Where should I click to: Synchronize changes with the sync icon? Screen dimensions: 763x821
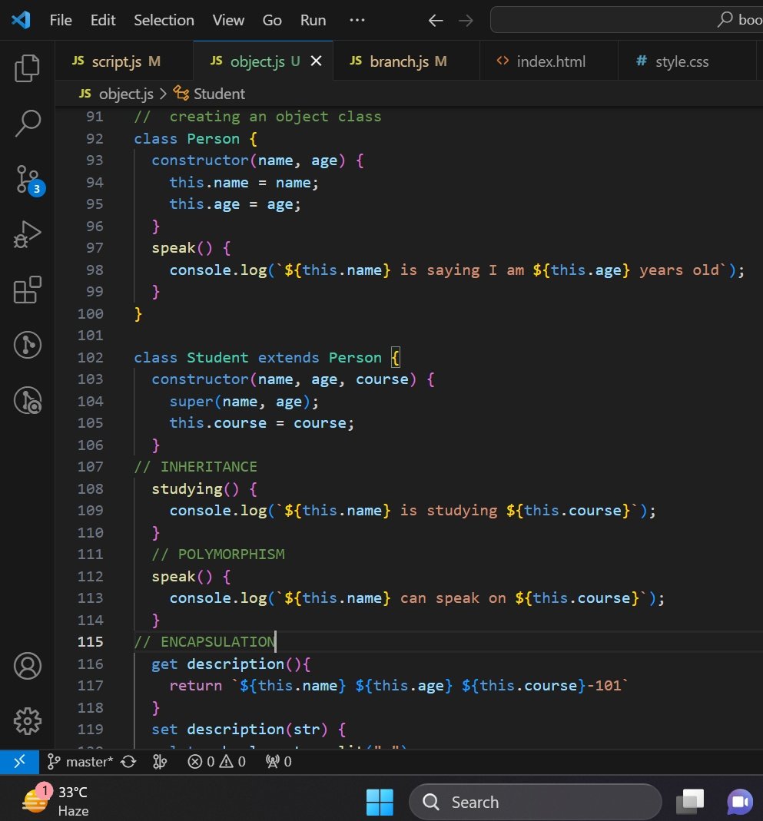click(128, 761)
